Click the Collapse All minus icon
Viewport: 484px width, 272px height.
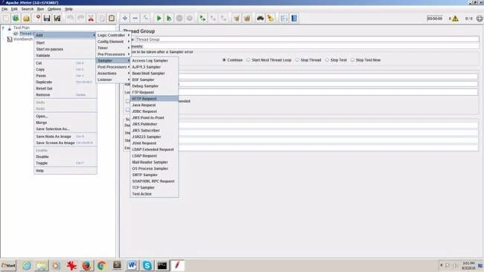[136, 18]
